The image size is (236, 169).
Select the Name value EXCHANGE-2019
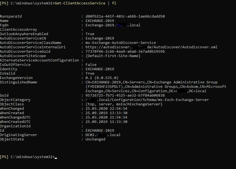(100, 21)
